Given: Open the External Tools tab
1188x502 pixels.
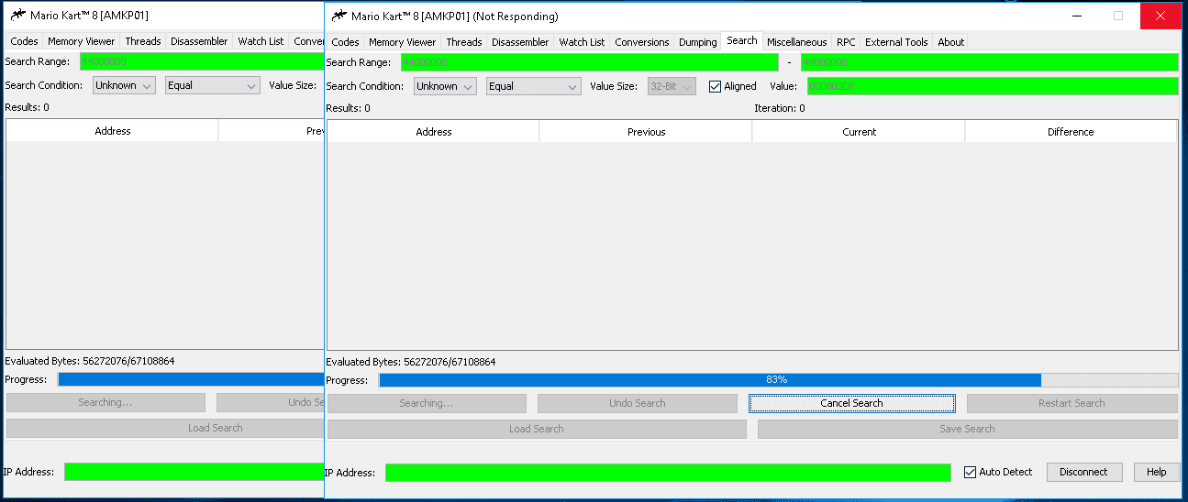Looking at the screenshot, I should point(896,42).
